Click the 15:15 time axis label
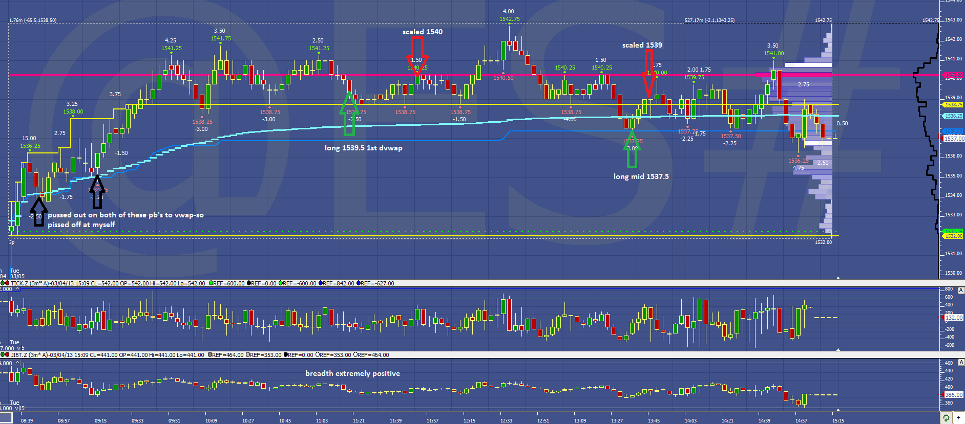 [x=838, y=420]
